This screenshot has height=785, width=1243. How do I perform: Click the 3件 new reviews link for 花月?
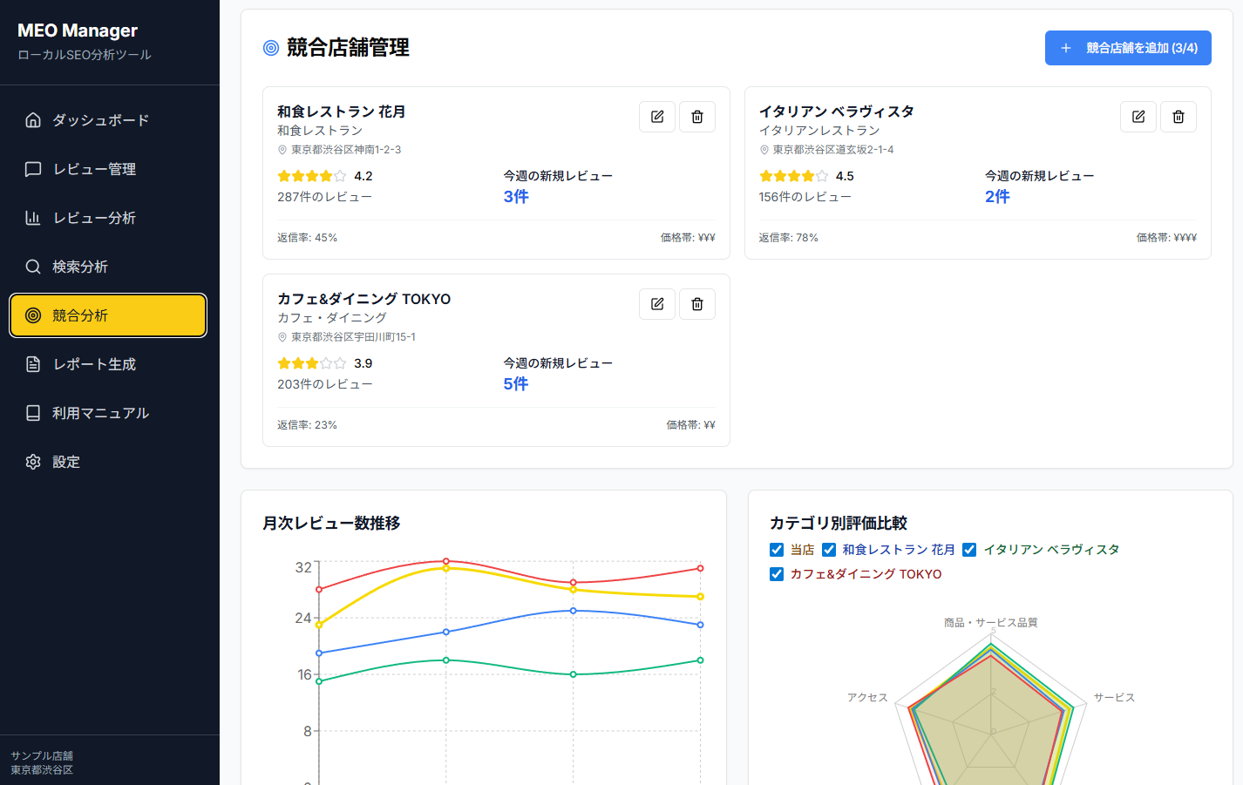[x=516, y=196]
